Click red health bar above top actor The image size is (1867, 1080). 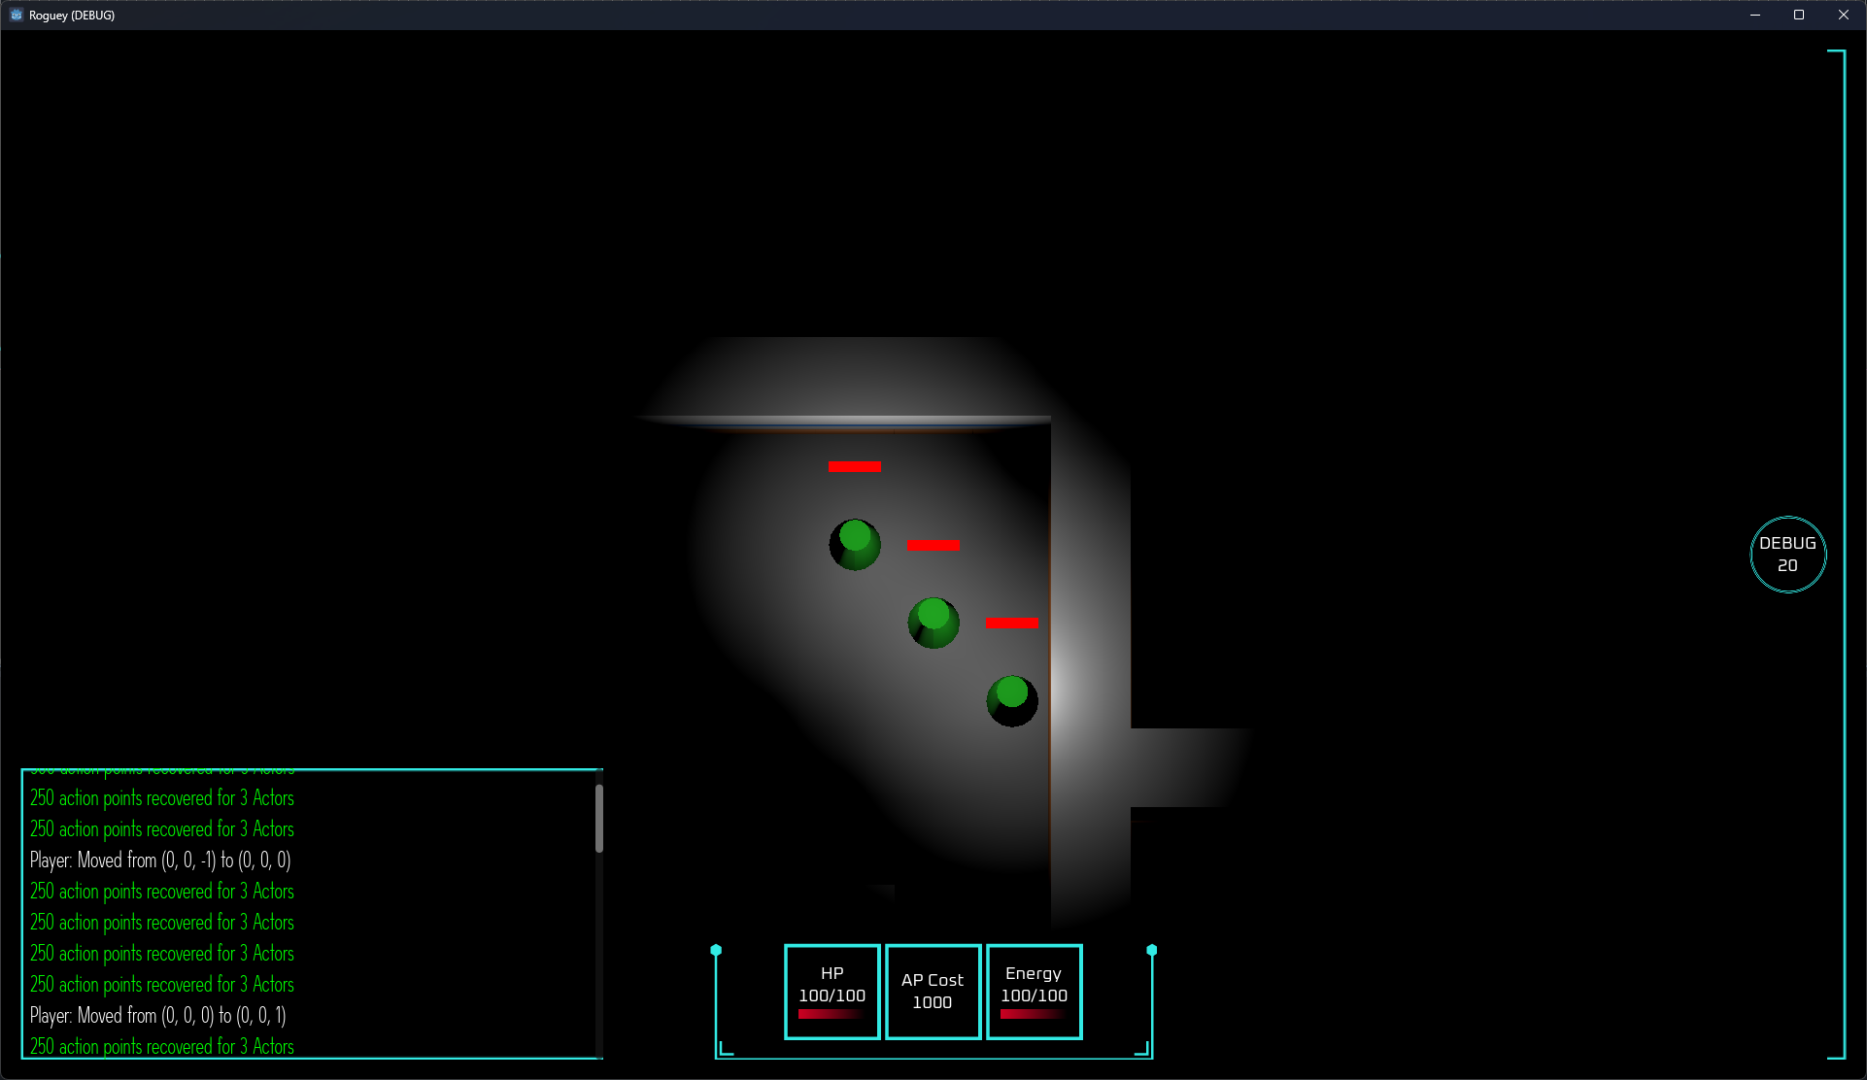855,467
